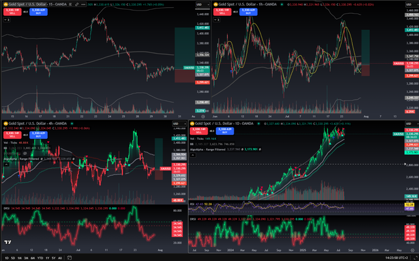
Task: Click AlgoAlpha Range Filtered label in 4h chart
Action: tap(22, 159)
